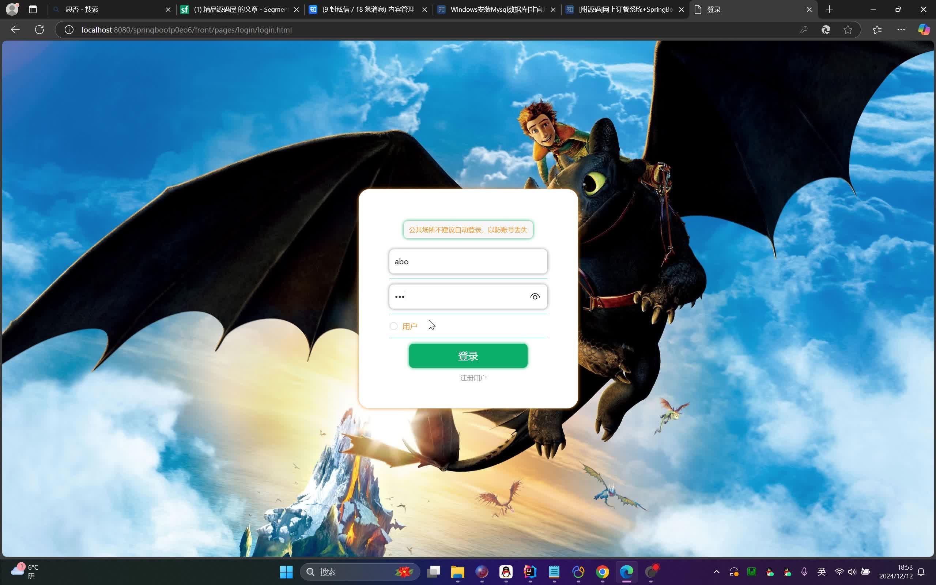Image resolution: width=936 pixels, height=585 pixels.
Task: Click the username field containing abo
Action: pyautogui.click(x=468, y=261)
